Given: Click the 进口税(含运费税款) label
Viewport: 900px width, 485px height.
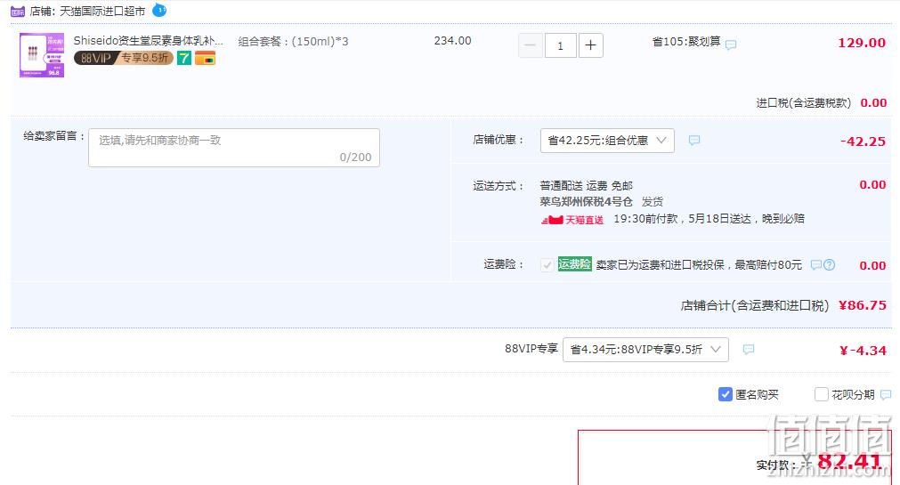Looking at the screenshot, I should tap(804, 102).
